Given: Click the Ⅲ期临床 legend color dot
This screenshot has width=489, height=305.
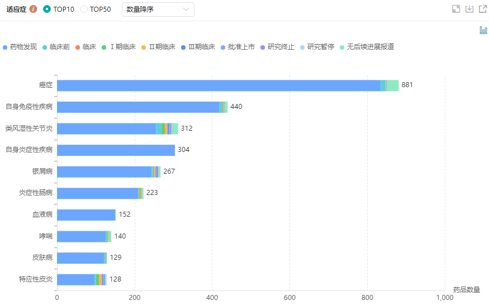Looking at the screenshot, I should click(x=184, y=47).
